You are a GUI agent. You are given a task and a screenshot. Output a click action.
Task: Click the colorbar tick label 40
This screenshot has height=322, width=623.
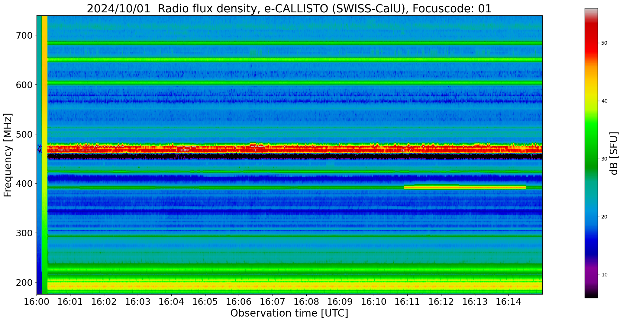[x=604, y=101]
